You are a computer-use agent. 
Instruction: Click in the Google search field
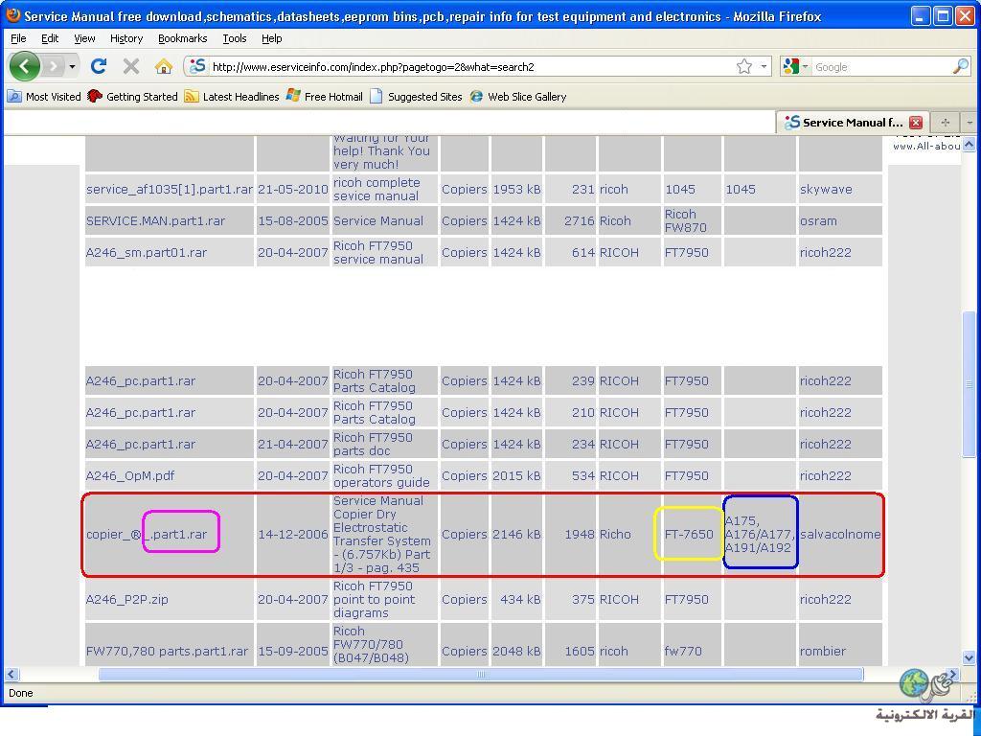pyautogui.click(x=881, y=67)
